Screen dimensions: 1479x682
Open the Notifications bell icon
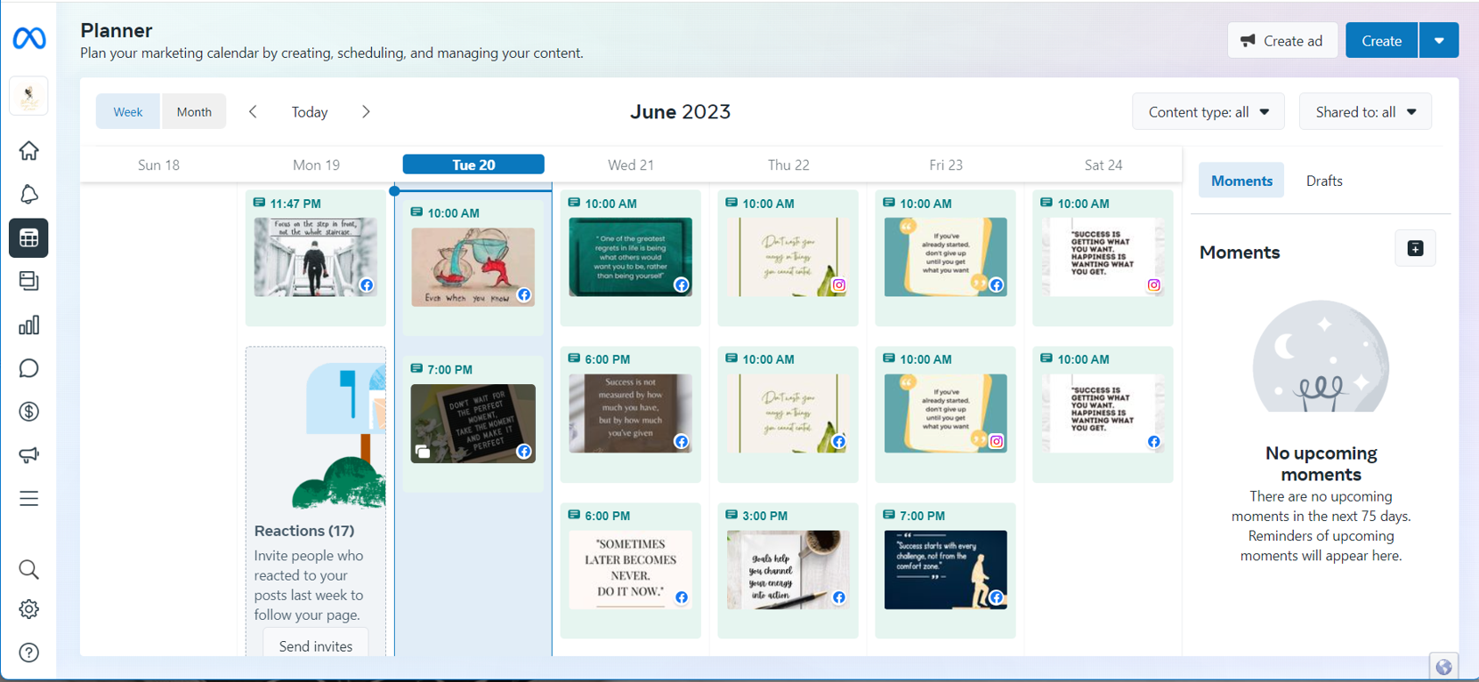tap(28, 195)
